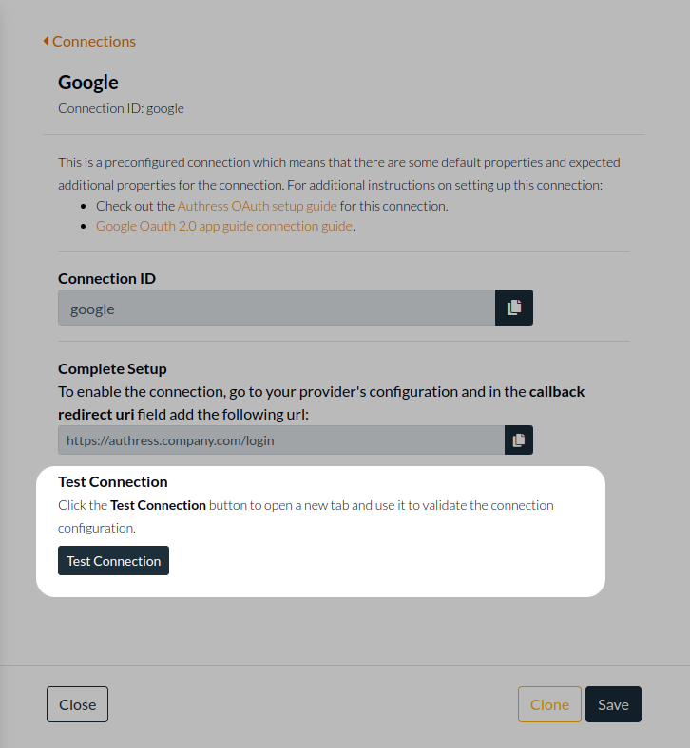Click bold 'Test Connection' in the instruction sentence
Viewport: 690px width, 748px height.
coord(158,505)
